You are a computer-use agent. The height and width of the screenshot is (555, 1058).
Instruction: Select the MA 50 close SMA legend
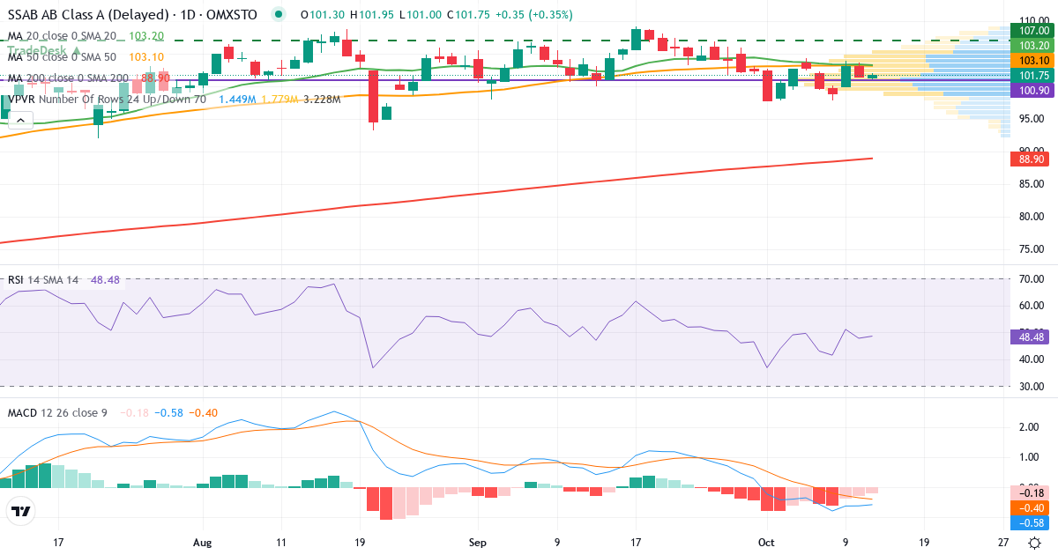pos(62,57)
